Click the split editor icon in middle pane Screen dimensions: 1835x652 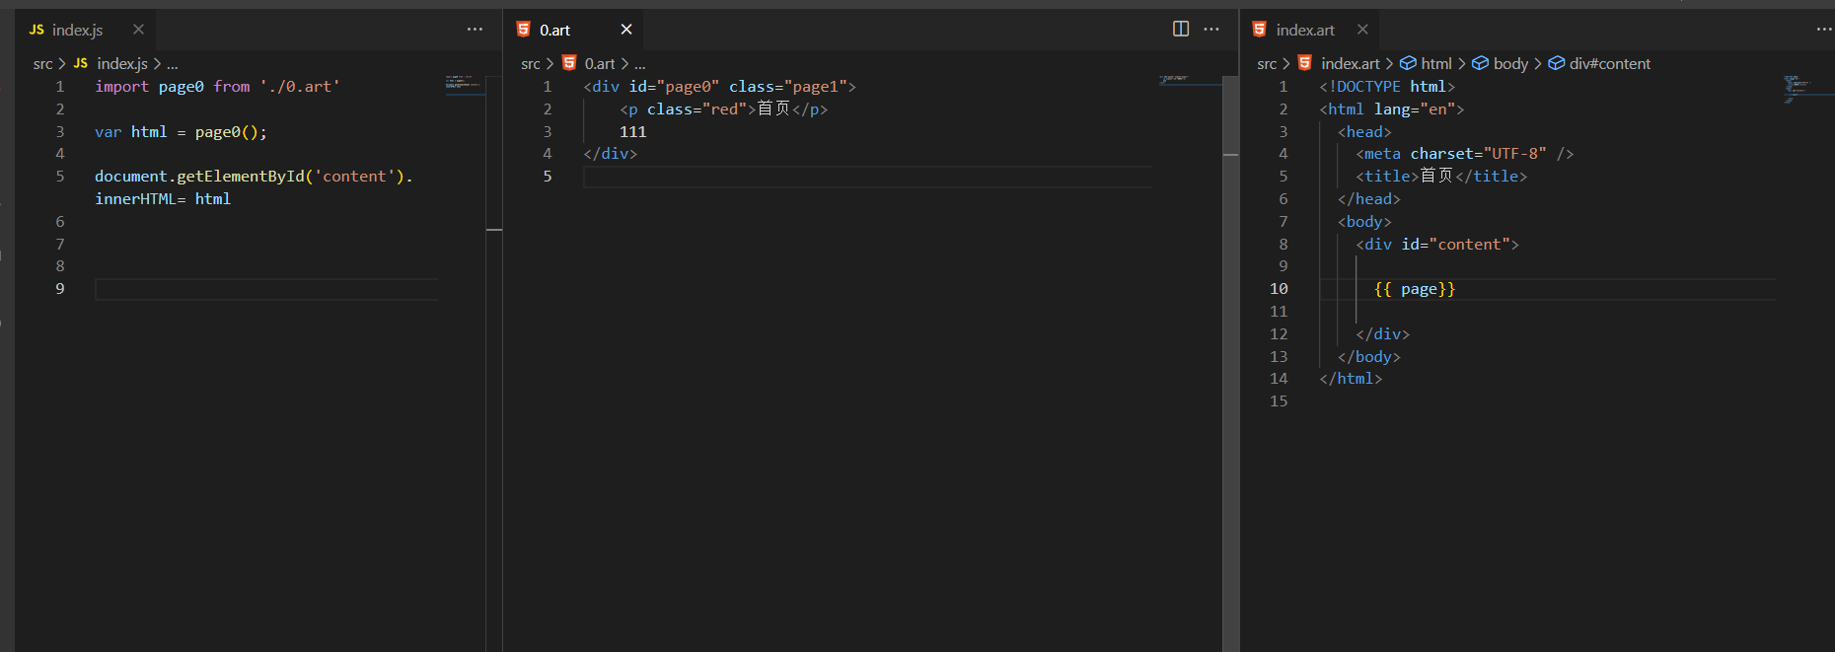(1180, 29)
